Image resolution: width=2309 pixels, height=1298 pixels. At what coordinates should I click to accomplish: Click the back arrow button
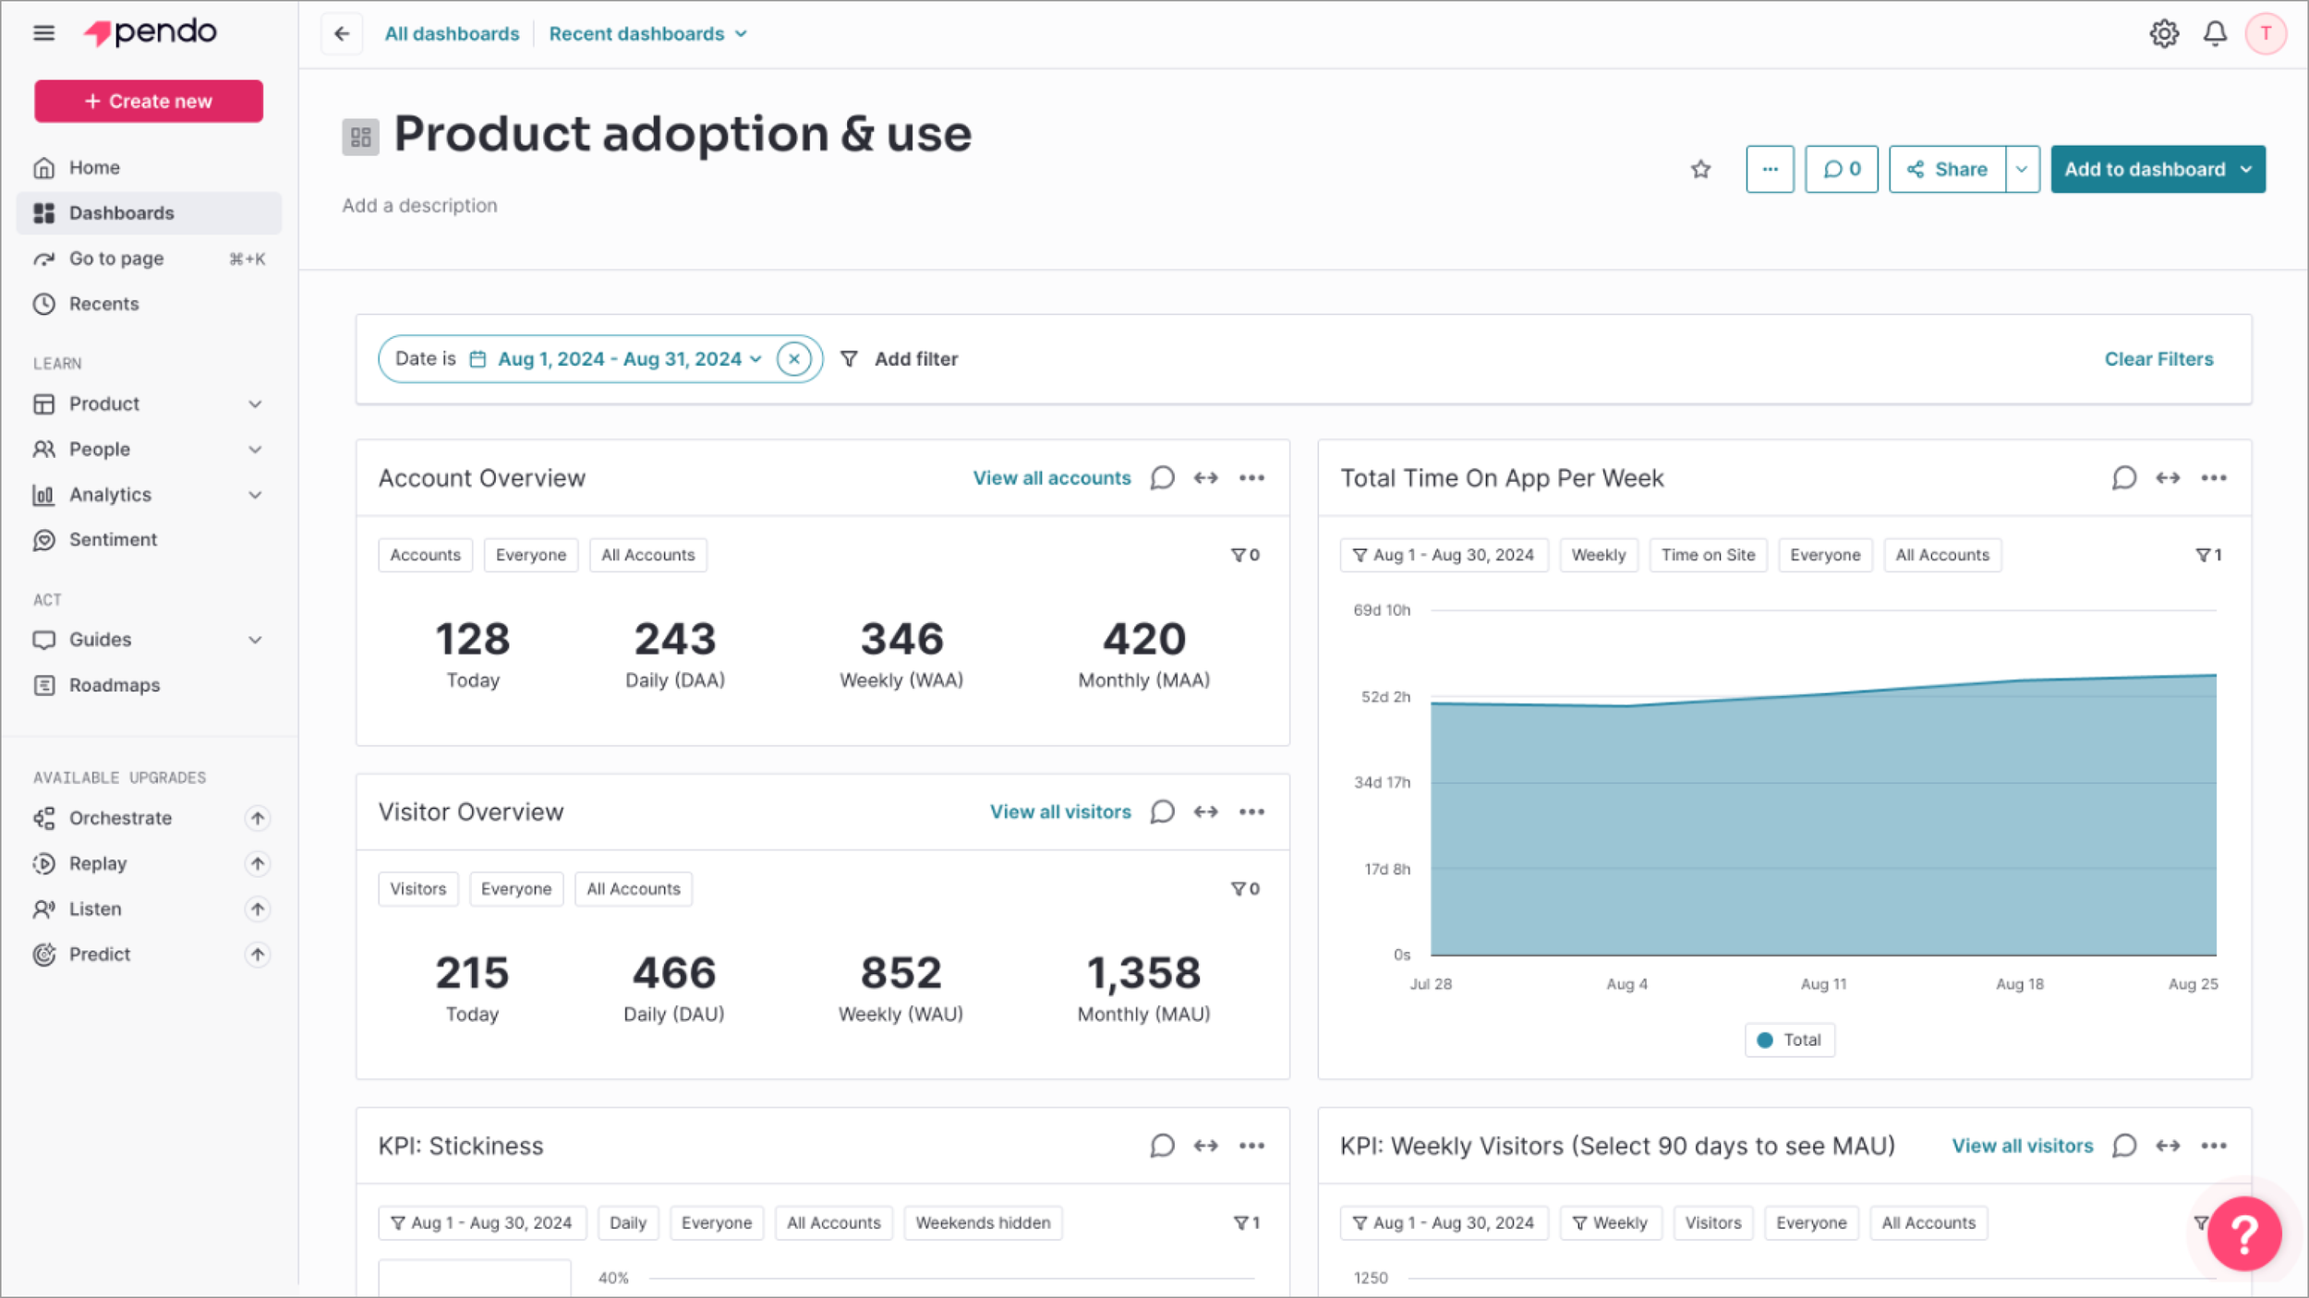click(342, 34)
